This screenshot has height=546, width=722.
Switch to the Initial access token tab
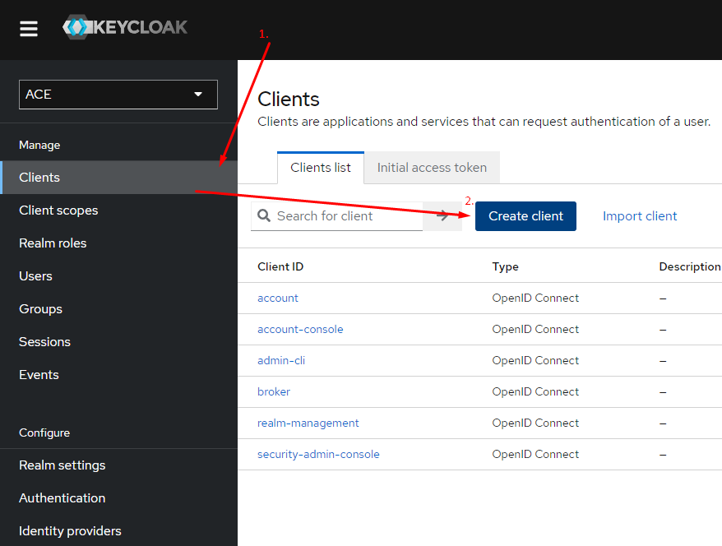431,167
